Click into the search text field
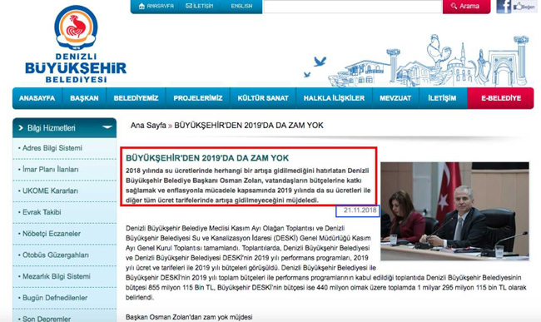 coord(352,6)
